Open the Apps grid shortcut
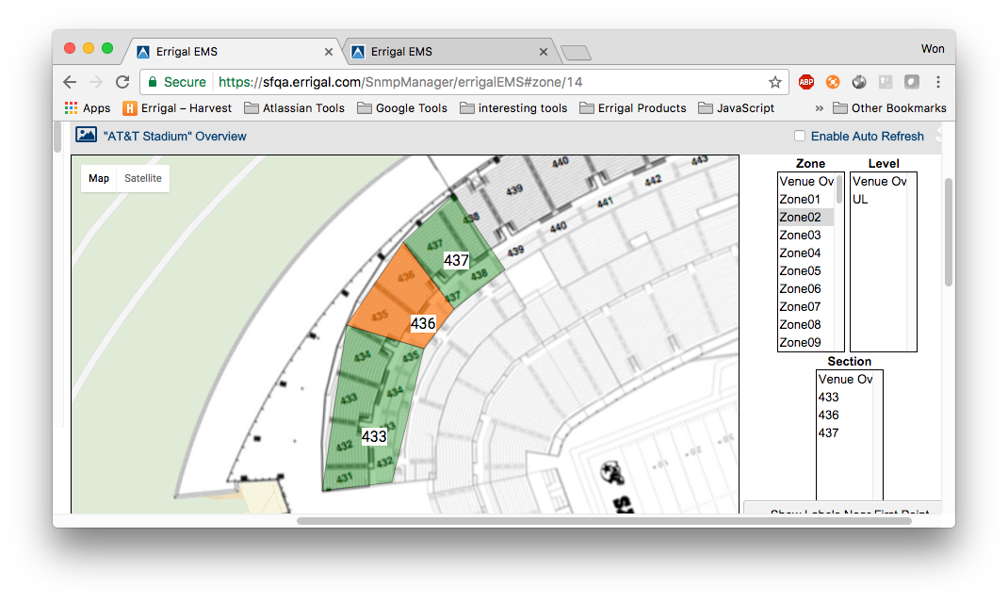The width and height of the screenshot is (1008, 603). 87,108
